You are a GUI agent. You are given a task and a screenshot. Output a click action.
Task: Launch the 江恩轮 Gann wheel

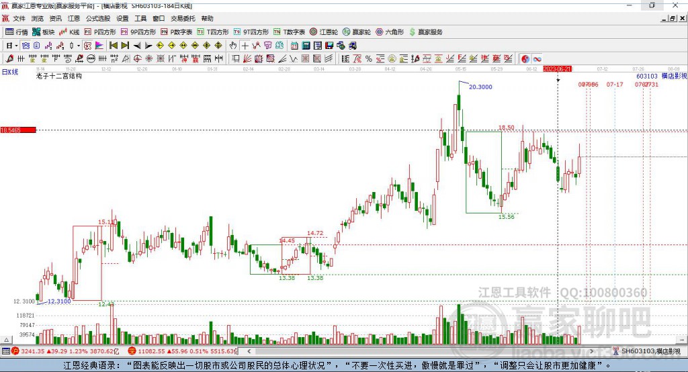324,32
